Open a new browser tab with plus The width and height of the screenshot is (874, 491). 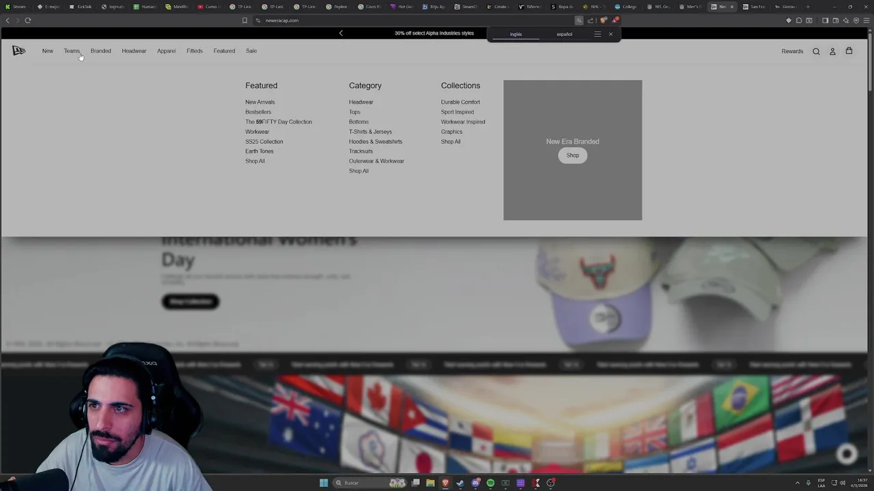pyautogui.click(x=808, y=7)
